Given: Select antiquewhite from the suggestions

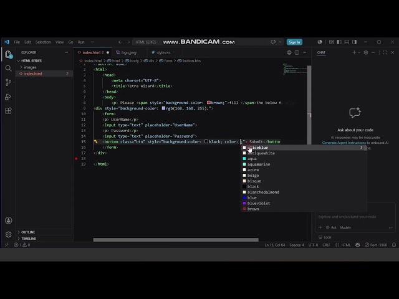Looking at the screenshot, I should 304,153.
